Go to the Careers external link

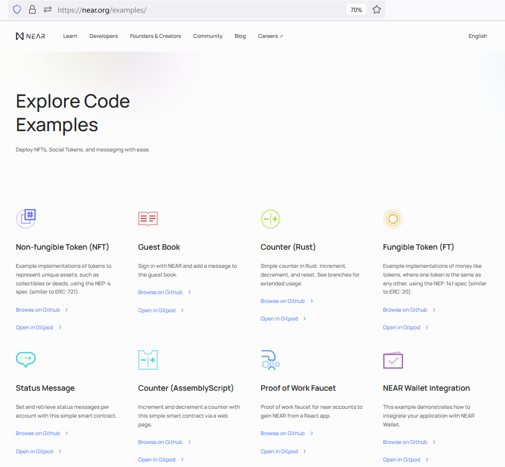tap(270, 36)
